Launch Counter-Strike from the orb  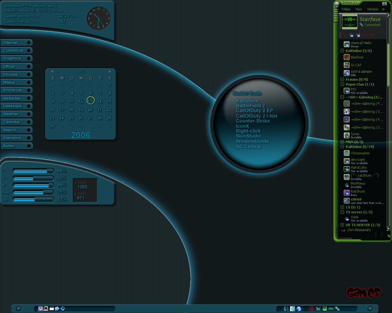point(253,121)
